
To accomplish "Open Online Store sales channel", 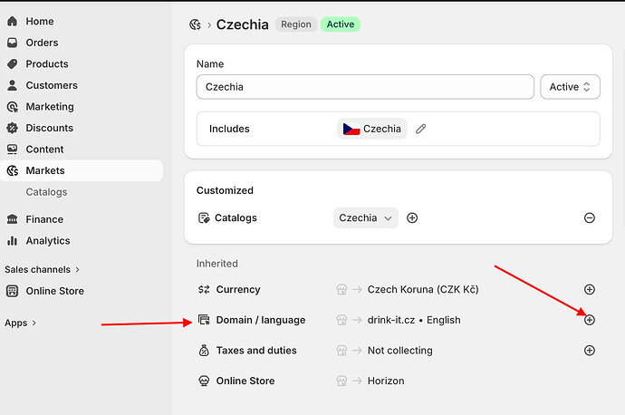I will click(x=54, y=291).
